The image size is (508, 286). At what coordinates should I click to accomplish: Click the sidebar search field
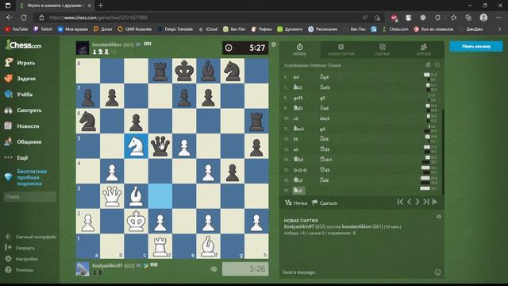point(30,196)
